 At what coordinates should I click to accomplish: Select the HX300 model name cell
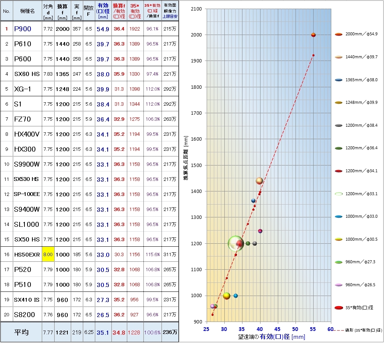pyautogui.click(x=27, y=149)
